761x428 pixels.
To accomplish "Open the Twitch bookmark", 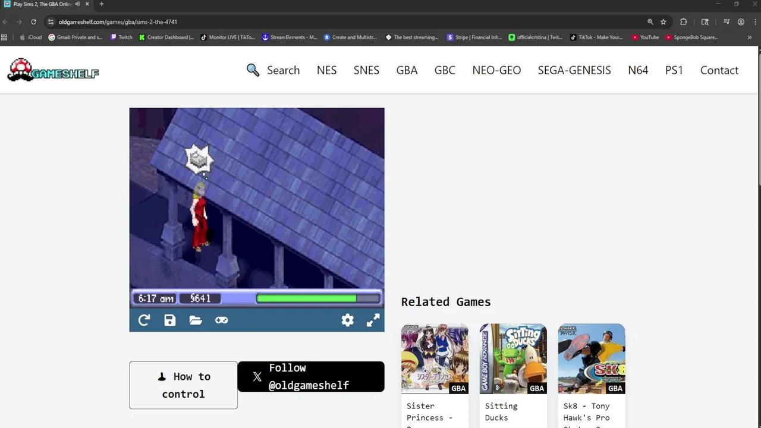I will click(x=122, y=37).
